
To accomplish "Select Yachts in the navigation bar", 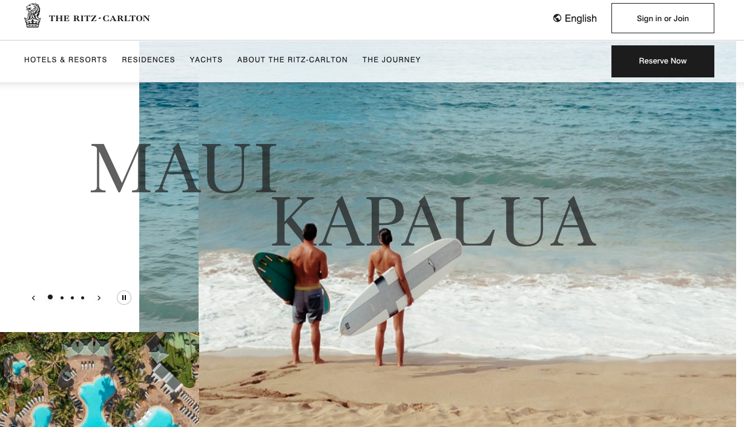I will [206, 60].
